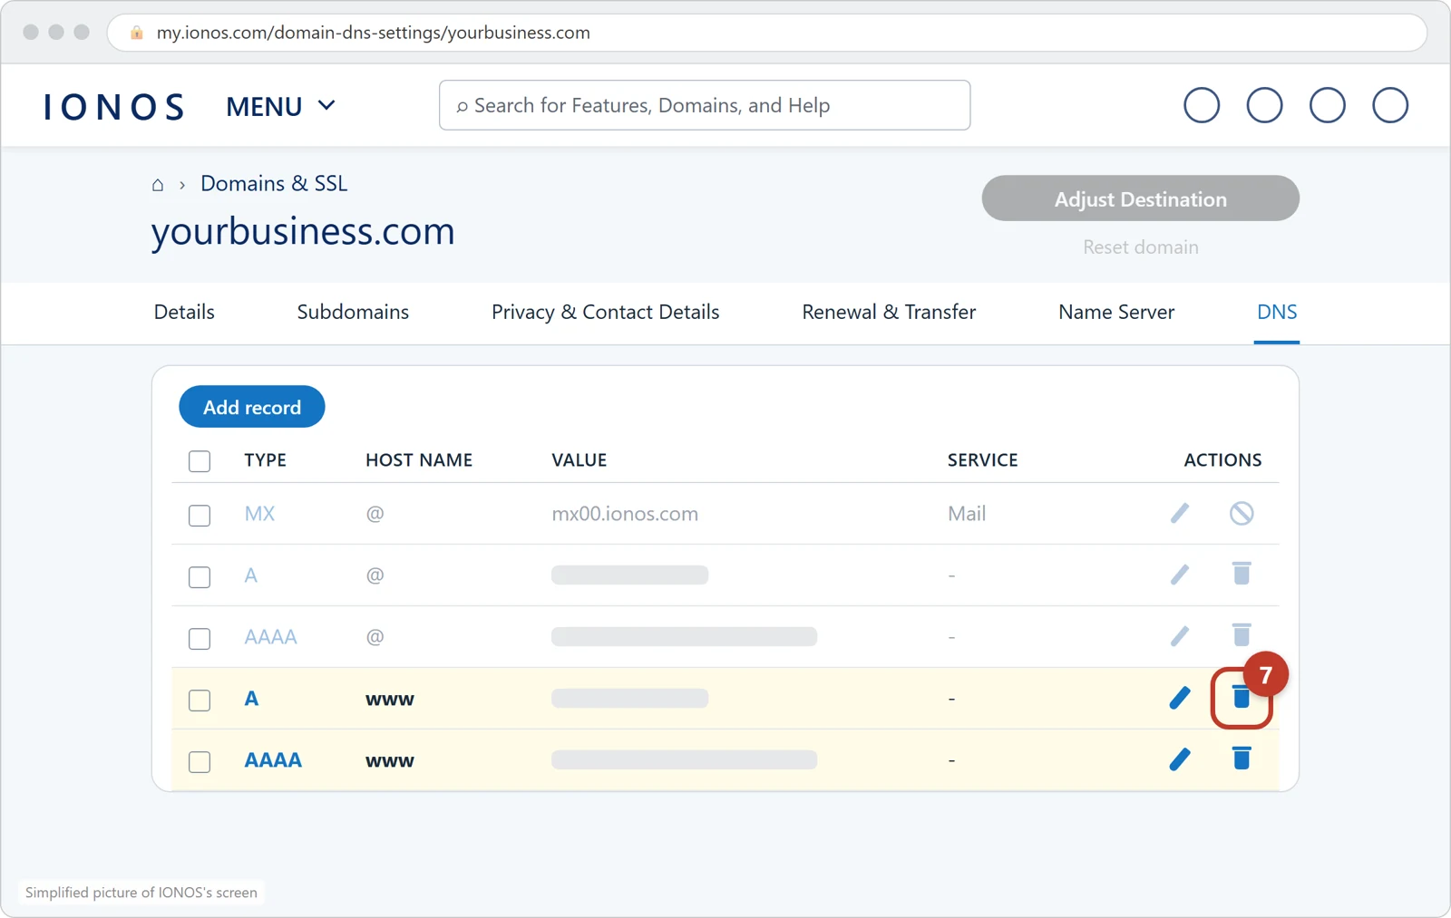
Task: Delete the A record for www host
Action: click(x=1242, y=697)
